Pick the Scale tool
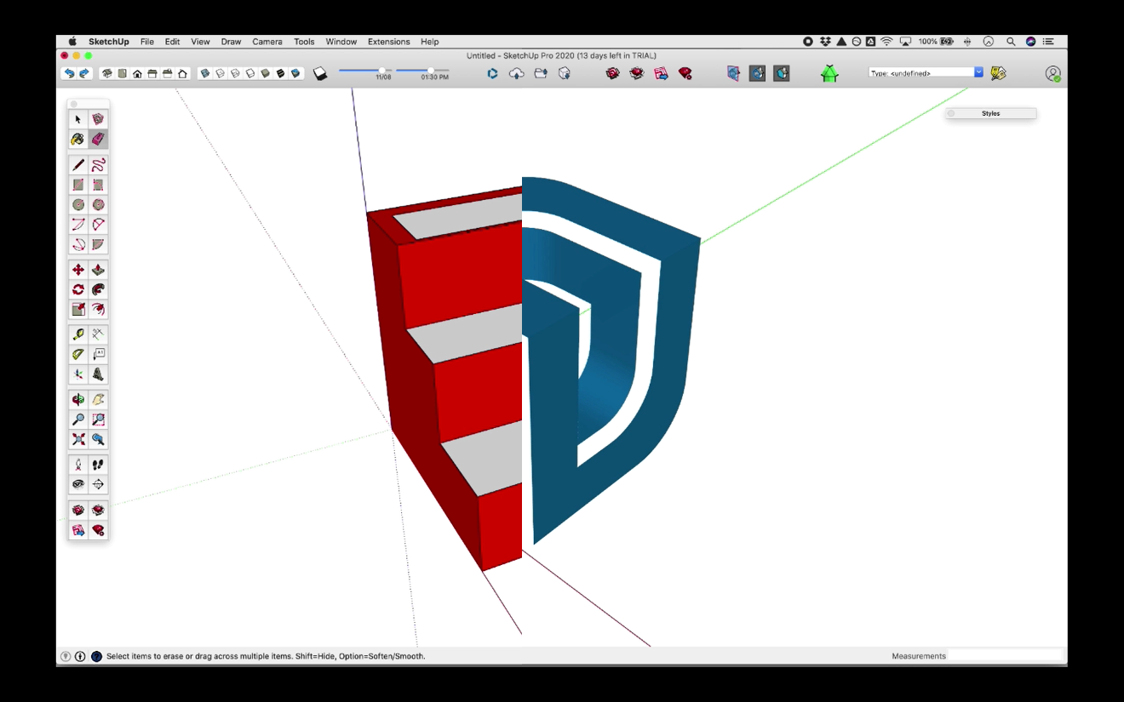Image resolution: width=1124 pixels, height=702 pixels. 78,310
